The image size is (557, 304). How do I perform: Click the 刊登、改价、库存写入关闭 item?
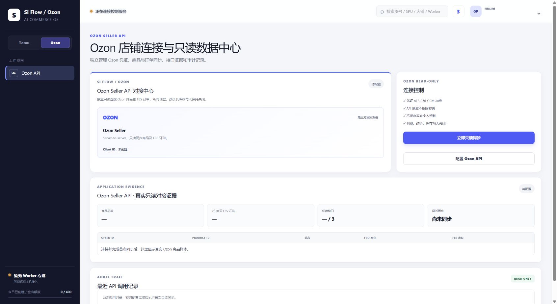pos(424,124)
